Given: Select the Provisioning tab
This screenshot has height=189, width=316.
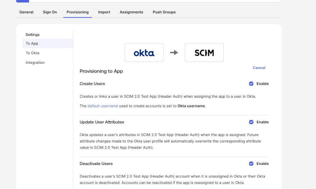Looking at the screenshot, I should pos(77,12).
